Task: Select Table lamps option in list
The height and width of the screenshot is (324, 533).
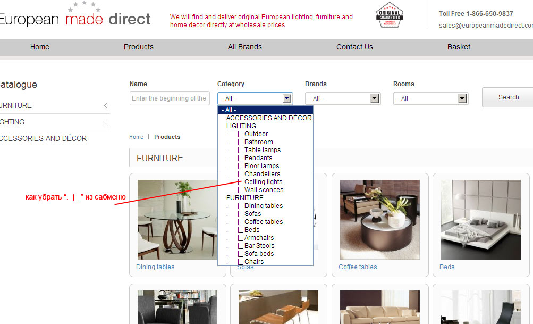Action: coord(263,150)
